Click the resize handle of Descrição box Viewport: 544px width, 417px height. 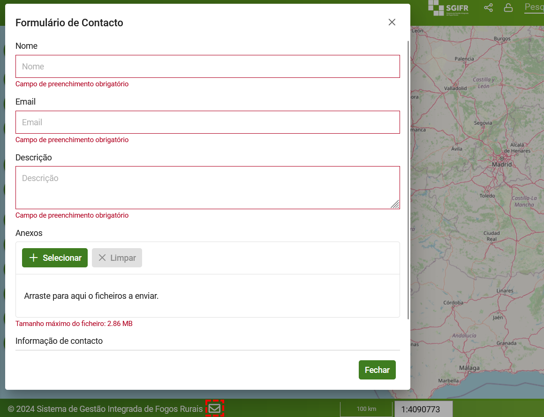coord(395,205)
